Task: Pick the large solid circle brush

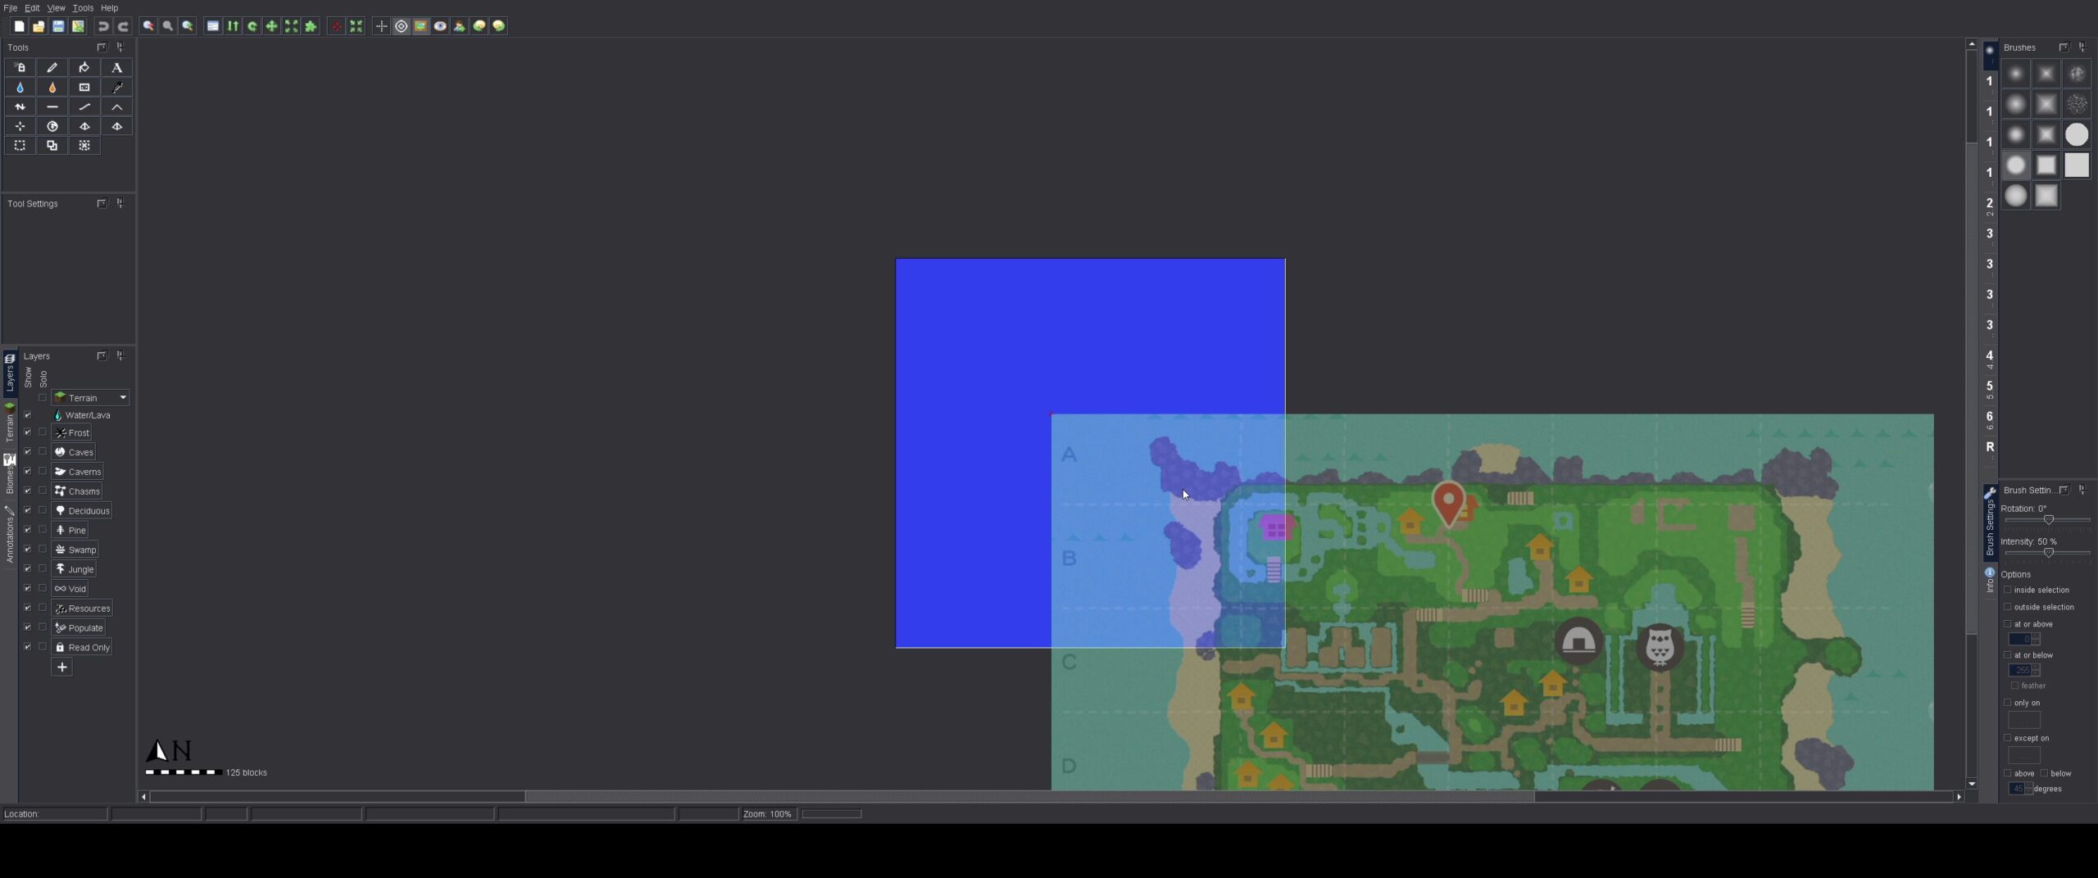Action: pos(2076,134)
